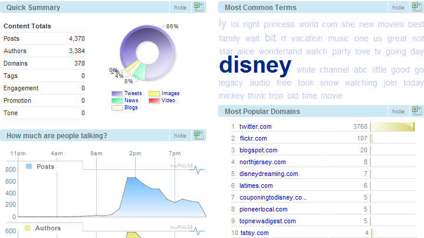Click Blogs legend color swatch
Screen dimensions: 424x238
pos(117,107)
